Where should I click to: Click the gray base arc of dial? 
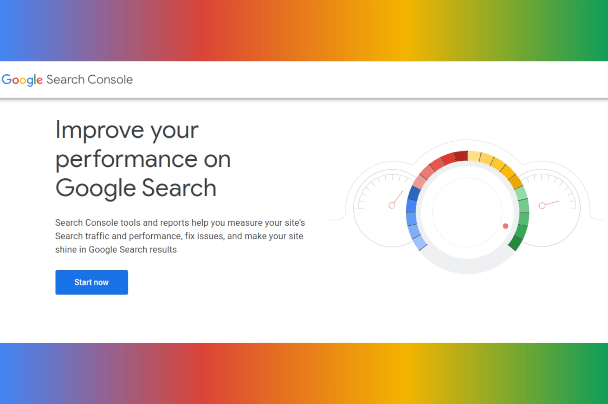pos(467,266)
